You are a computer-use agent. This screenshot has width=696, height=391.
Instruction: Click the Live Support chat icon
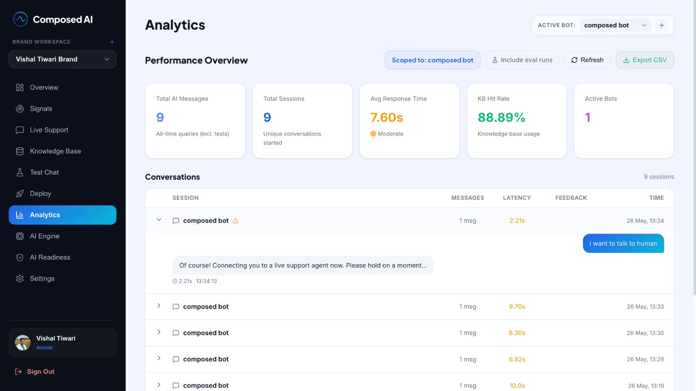pos(20,130)
